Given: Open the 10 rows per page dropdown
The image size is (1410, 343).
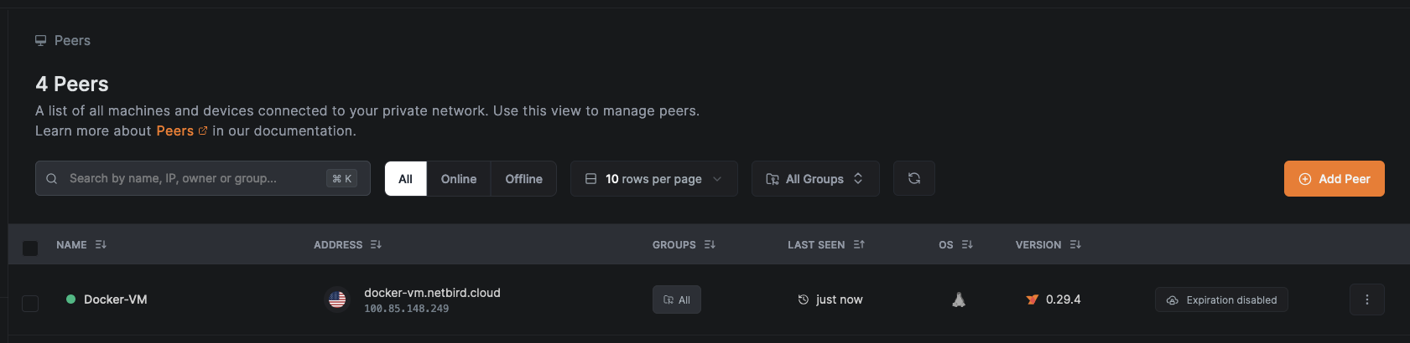Looking at the screenshot, I should click(653, 179).
